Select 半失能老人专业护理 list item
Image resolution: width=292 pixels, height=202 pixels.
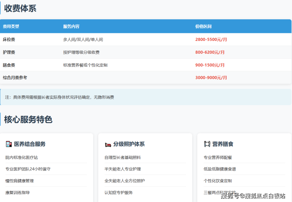pyautogui.click(x=123, y=169)
